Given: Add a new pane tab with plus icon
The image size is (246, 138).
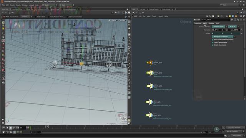Looking at the screenshot, I should [175, 9].
